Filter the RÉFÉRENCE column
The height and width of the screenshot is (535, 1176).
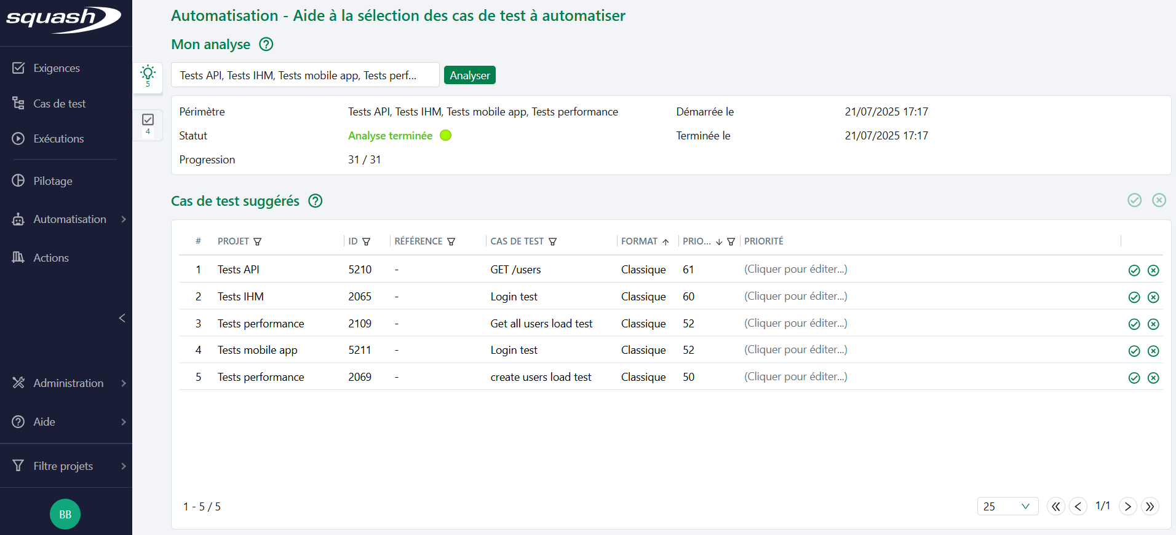point(451,242)
